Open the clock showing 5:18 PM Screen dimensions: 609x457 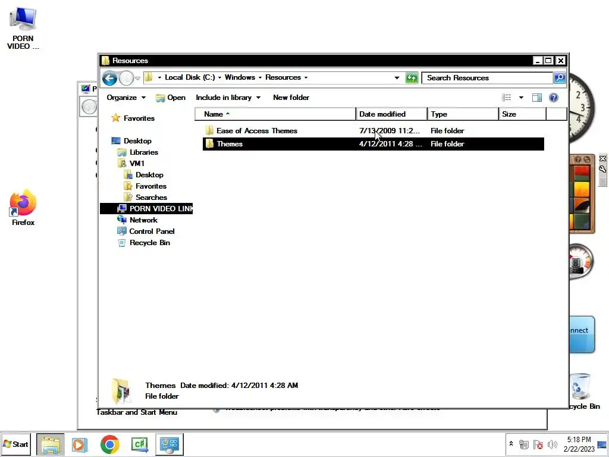point(579,444)
